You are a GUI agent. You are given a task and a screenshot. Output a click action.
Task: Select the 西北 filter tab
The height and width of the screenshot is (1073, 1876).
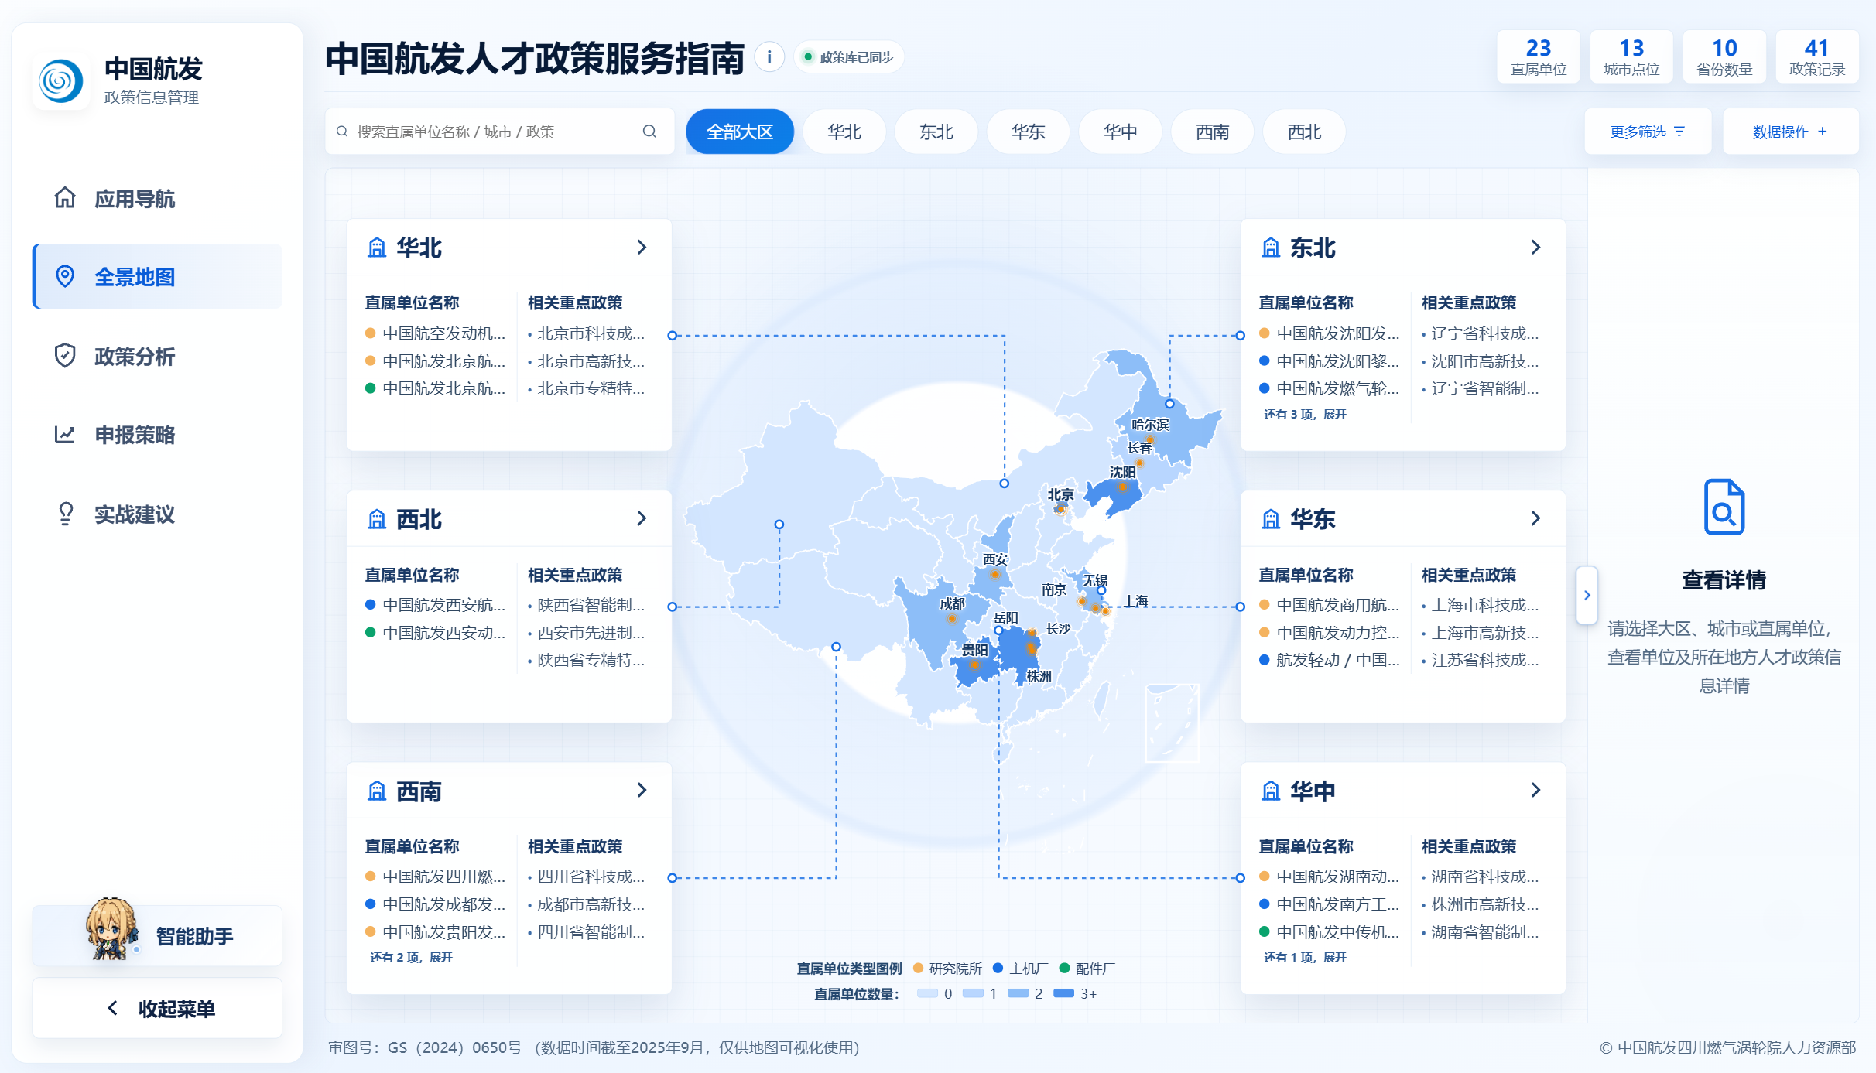coord(1305,132)
